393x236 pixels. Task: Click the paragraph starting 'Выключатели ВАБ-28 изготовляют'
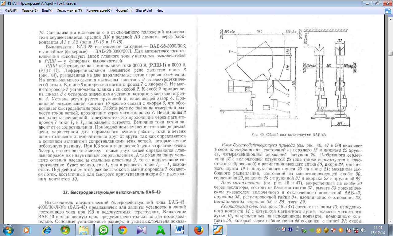click(x=112, y=54)
